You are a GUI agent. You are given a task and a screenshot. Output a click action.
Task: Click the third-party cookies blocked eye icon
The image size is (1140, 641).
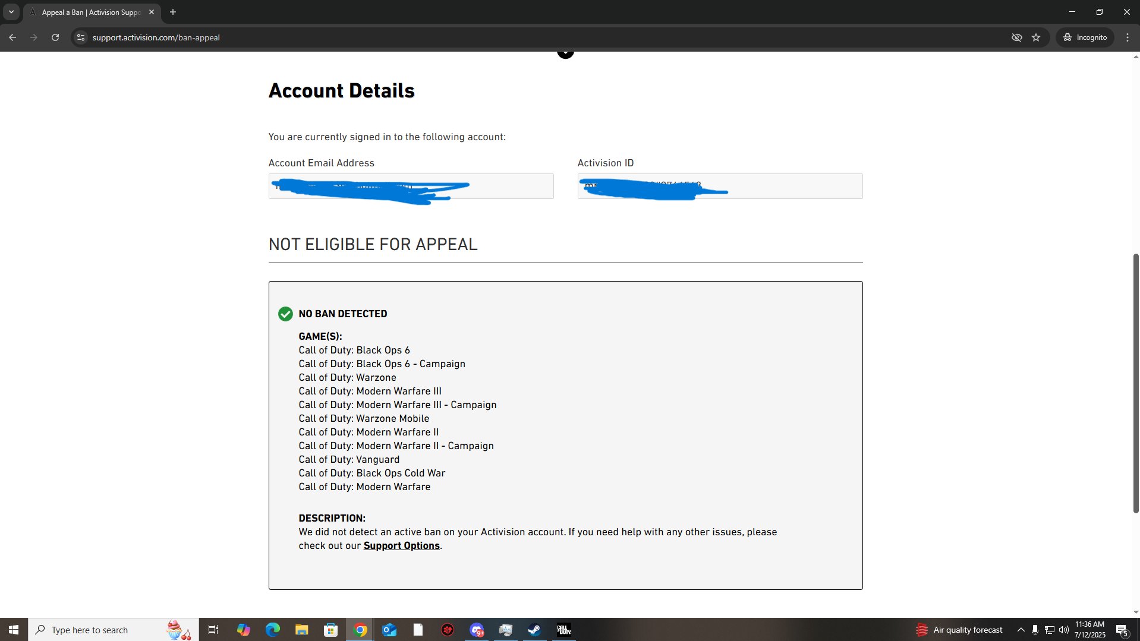click(x=1016, y=37)
